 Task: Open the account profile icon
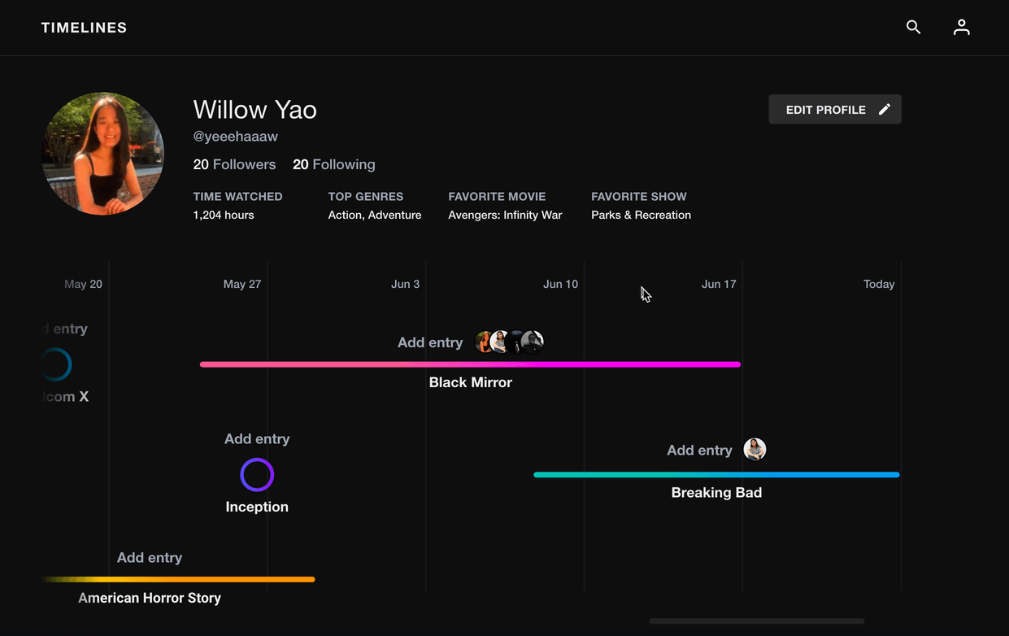(962, 28)
